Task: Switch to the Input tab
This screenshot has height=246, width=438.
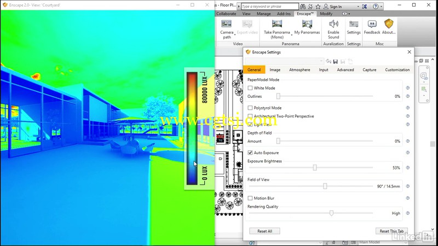Action: point(324,70)
